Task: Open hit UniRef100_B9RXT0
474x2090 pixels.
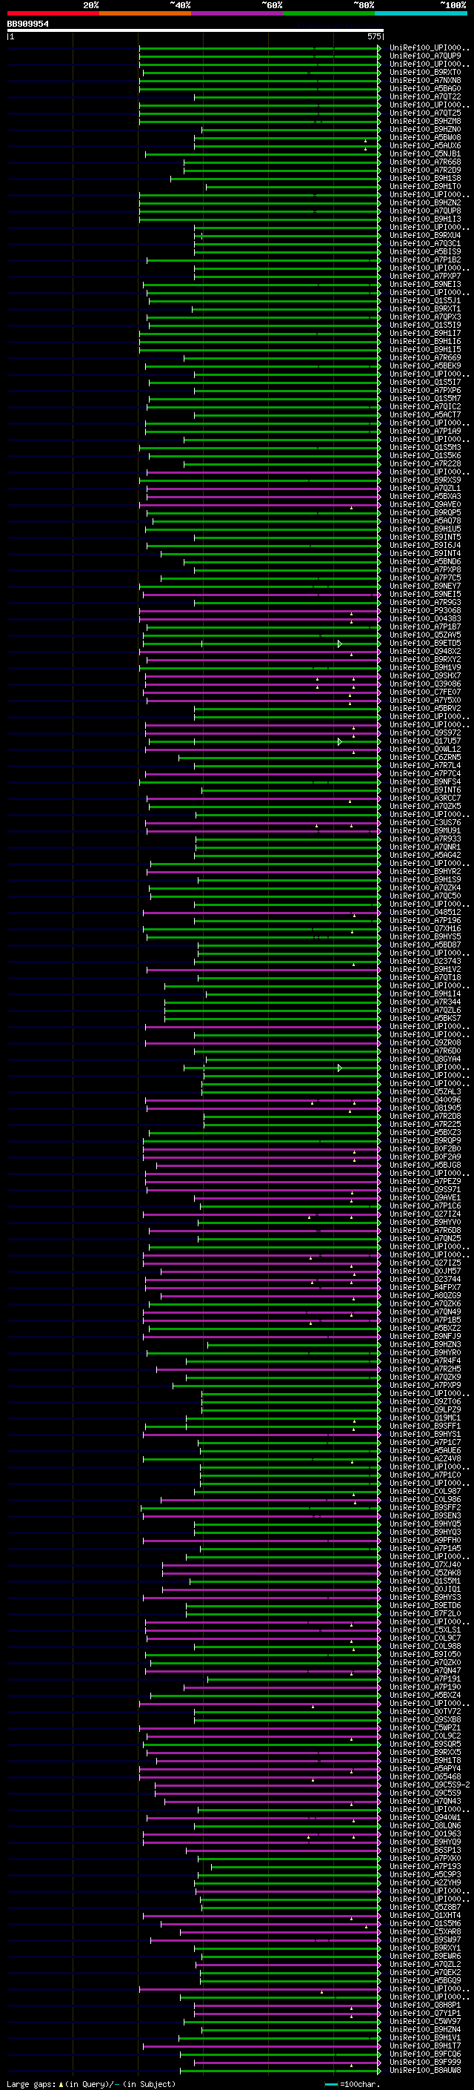Action: point(425,72)
